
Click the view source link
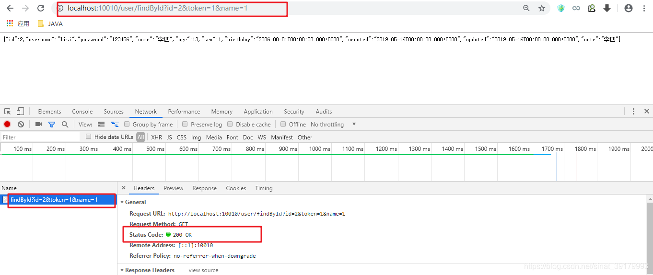point(203,270)
